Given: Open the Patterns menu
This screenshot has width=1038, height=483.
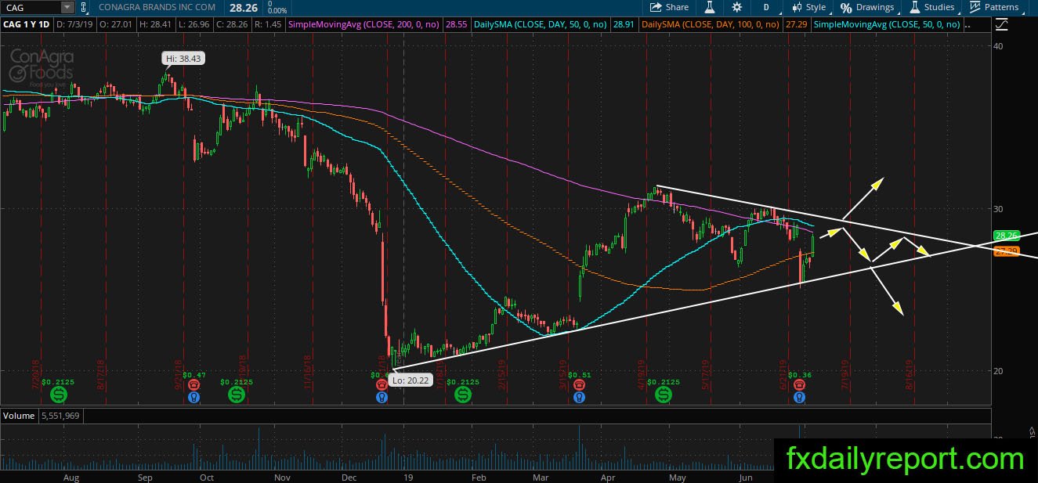Looking at the screenshot, I should pos(994,7).
